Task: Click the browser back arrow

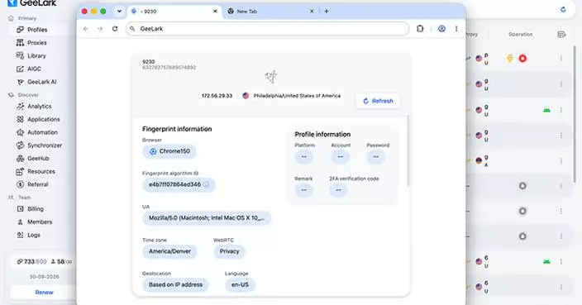Action: (86, 29)
